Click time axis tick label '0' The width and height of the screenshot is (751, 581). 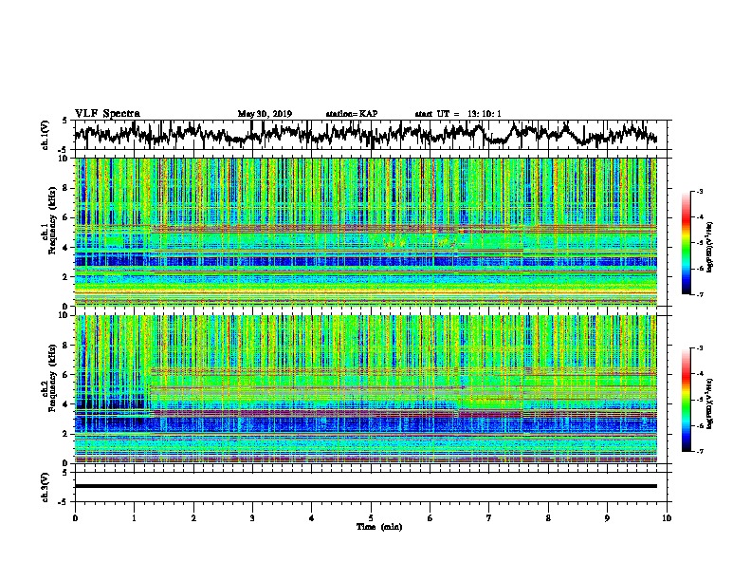tap(75, 518)
